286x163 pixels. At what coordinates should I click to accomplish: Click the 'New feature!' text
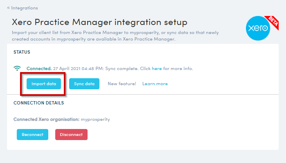pos(122,84)
